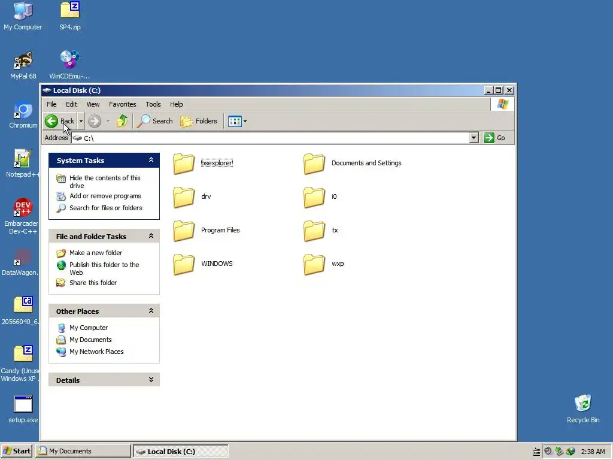Screen dimensions: 613x460
Task: Select the drv folder icon
Action: tap(184, 196)
